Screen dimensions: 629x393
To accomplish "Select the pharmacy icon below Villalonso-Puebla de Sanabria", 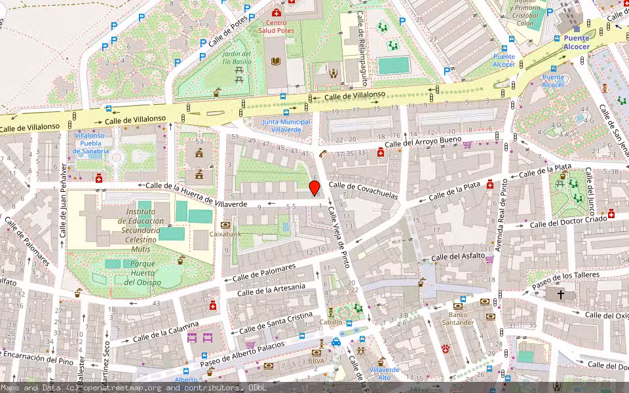I will [x=99, y=178].
